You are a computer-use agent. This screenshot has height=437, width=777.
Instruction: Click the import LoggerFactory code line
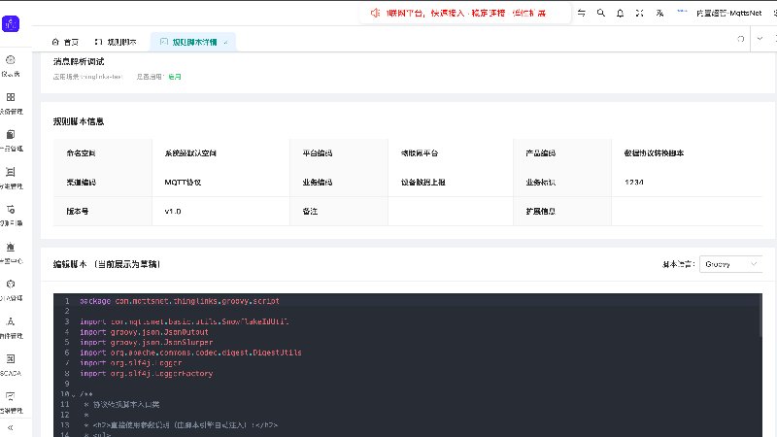pyautogui.click(x=147, y=374)
